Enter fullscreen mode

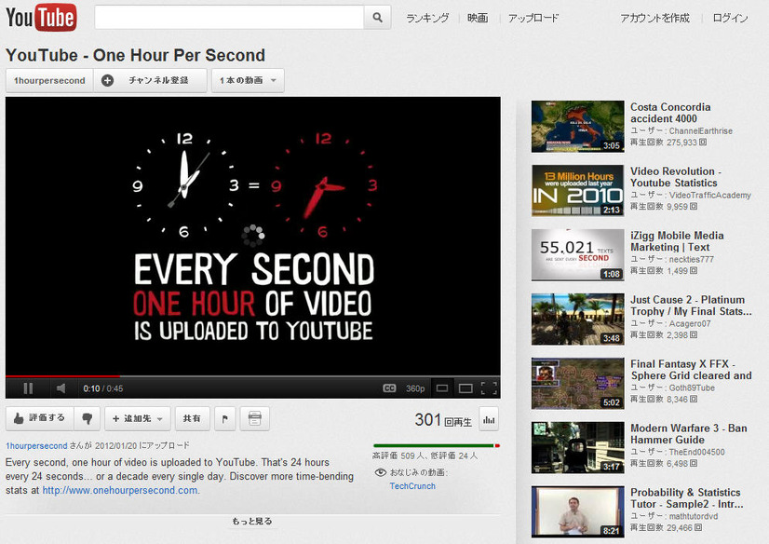pos(489,388)
